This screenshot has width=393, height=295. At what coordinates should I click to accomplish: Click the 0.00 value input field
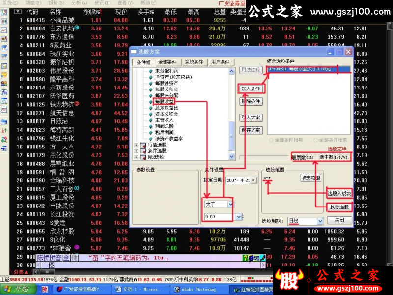[218, 217]
